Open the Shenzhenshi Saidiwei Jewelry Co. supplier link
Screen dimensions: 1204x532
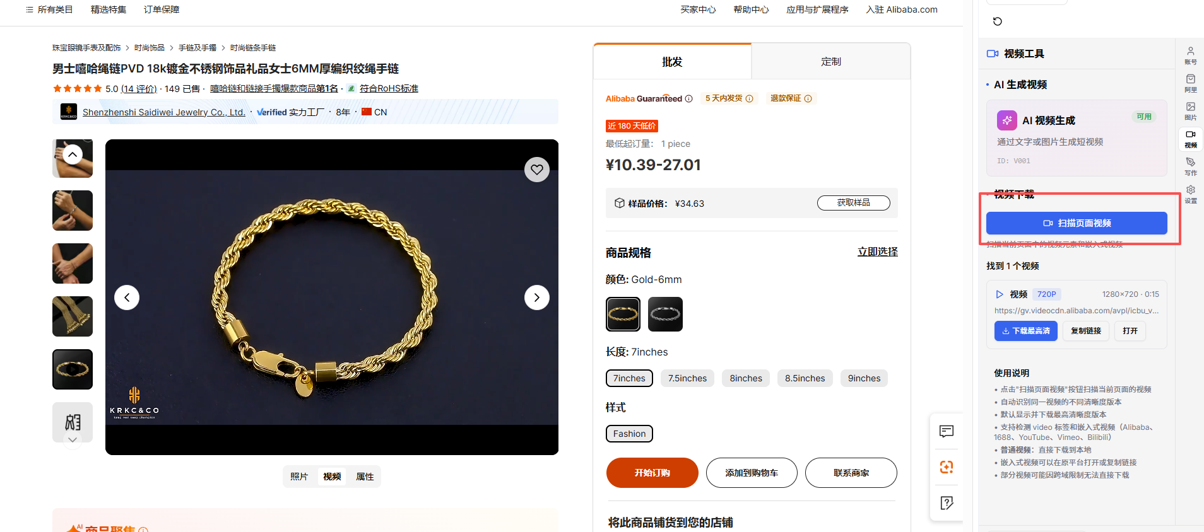click(164, 112)
